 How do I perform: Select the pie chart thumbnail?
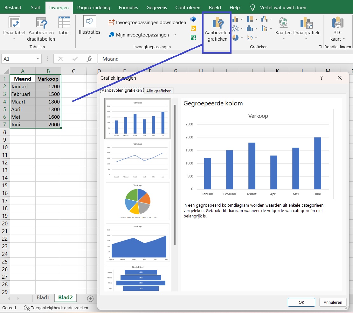tap(137, 201)
